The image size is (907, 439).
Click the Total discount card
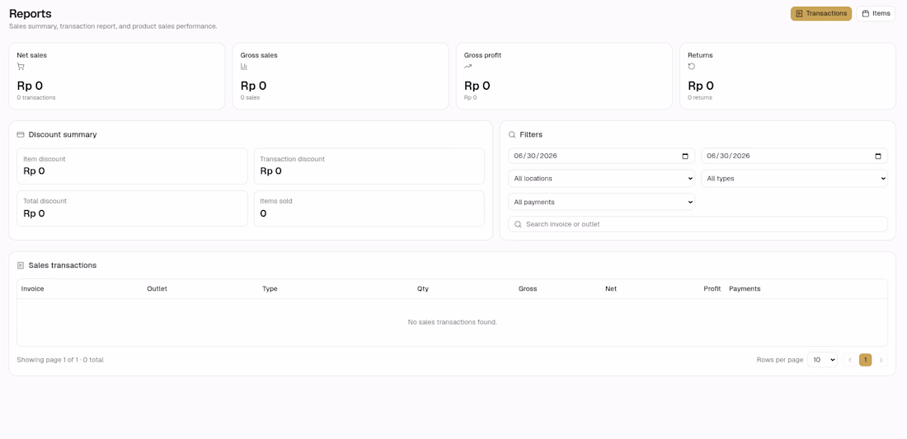132,208
